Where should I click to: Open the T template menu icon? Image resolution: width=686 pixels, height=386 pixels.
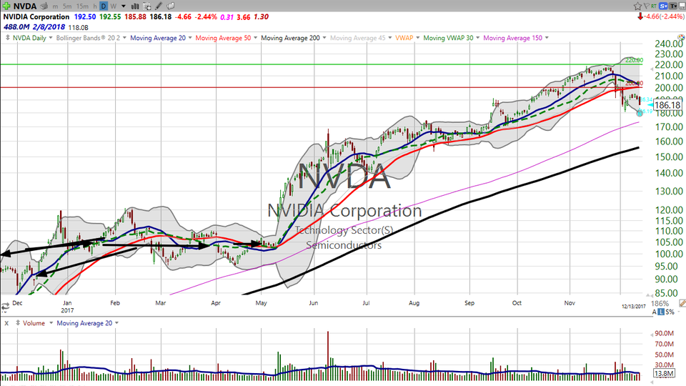click(672, 6)
